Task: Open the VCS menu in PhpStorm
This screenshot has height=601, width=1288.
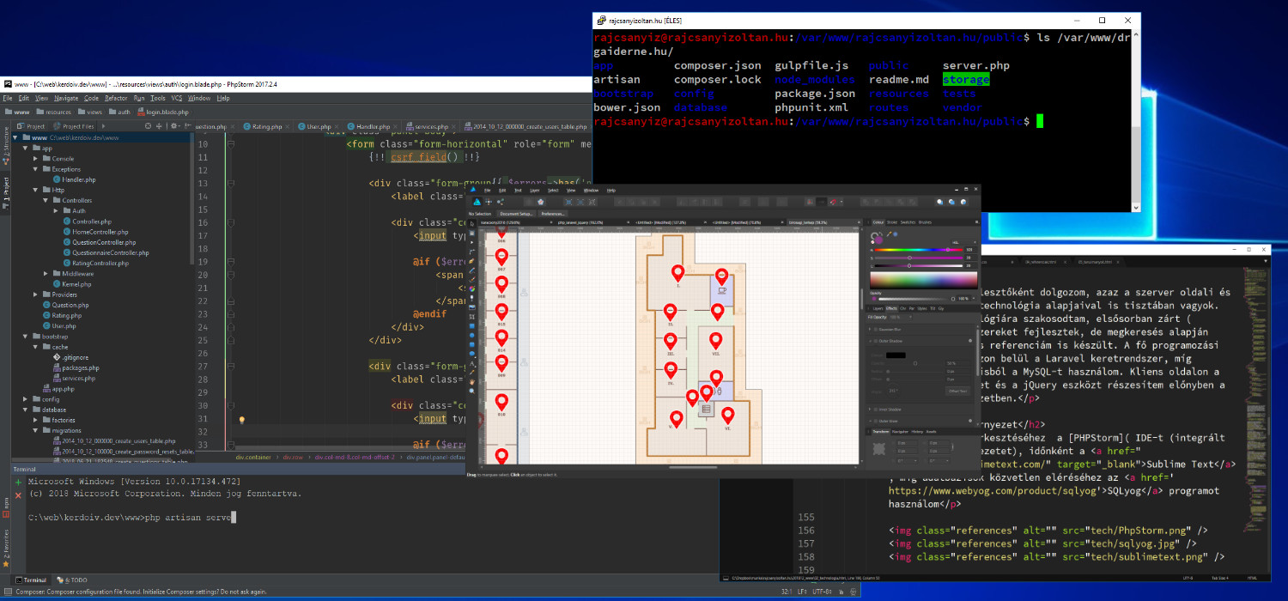Action: click(x=176, y=98)
